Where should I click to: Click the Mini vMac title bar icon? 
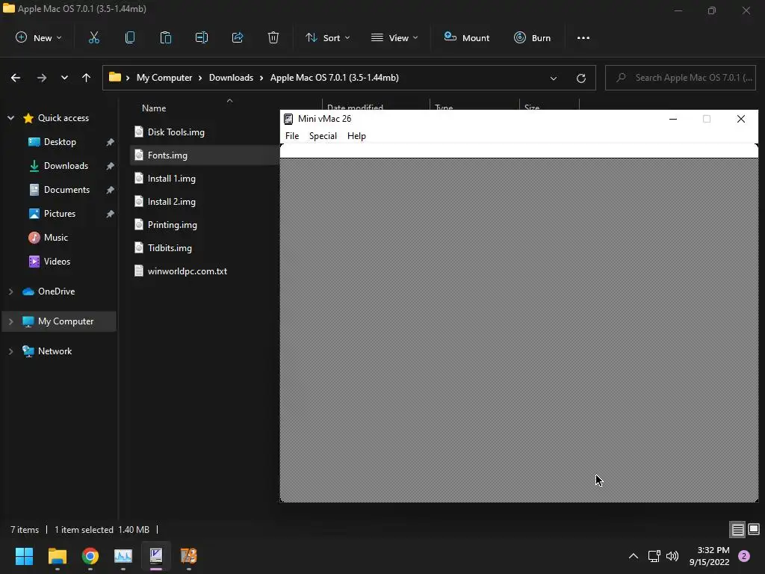click(288, 119)
